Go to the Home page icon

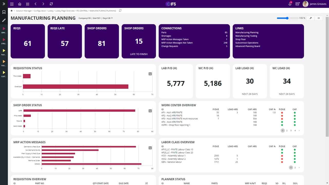20,4
